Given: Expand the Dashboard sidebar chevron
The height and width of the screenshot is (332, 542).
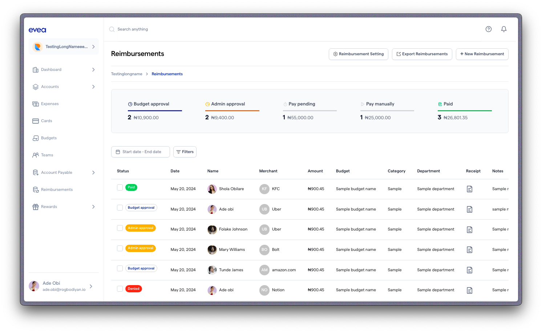Looking at the screenshot, I should pos(93,70).
